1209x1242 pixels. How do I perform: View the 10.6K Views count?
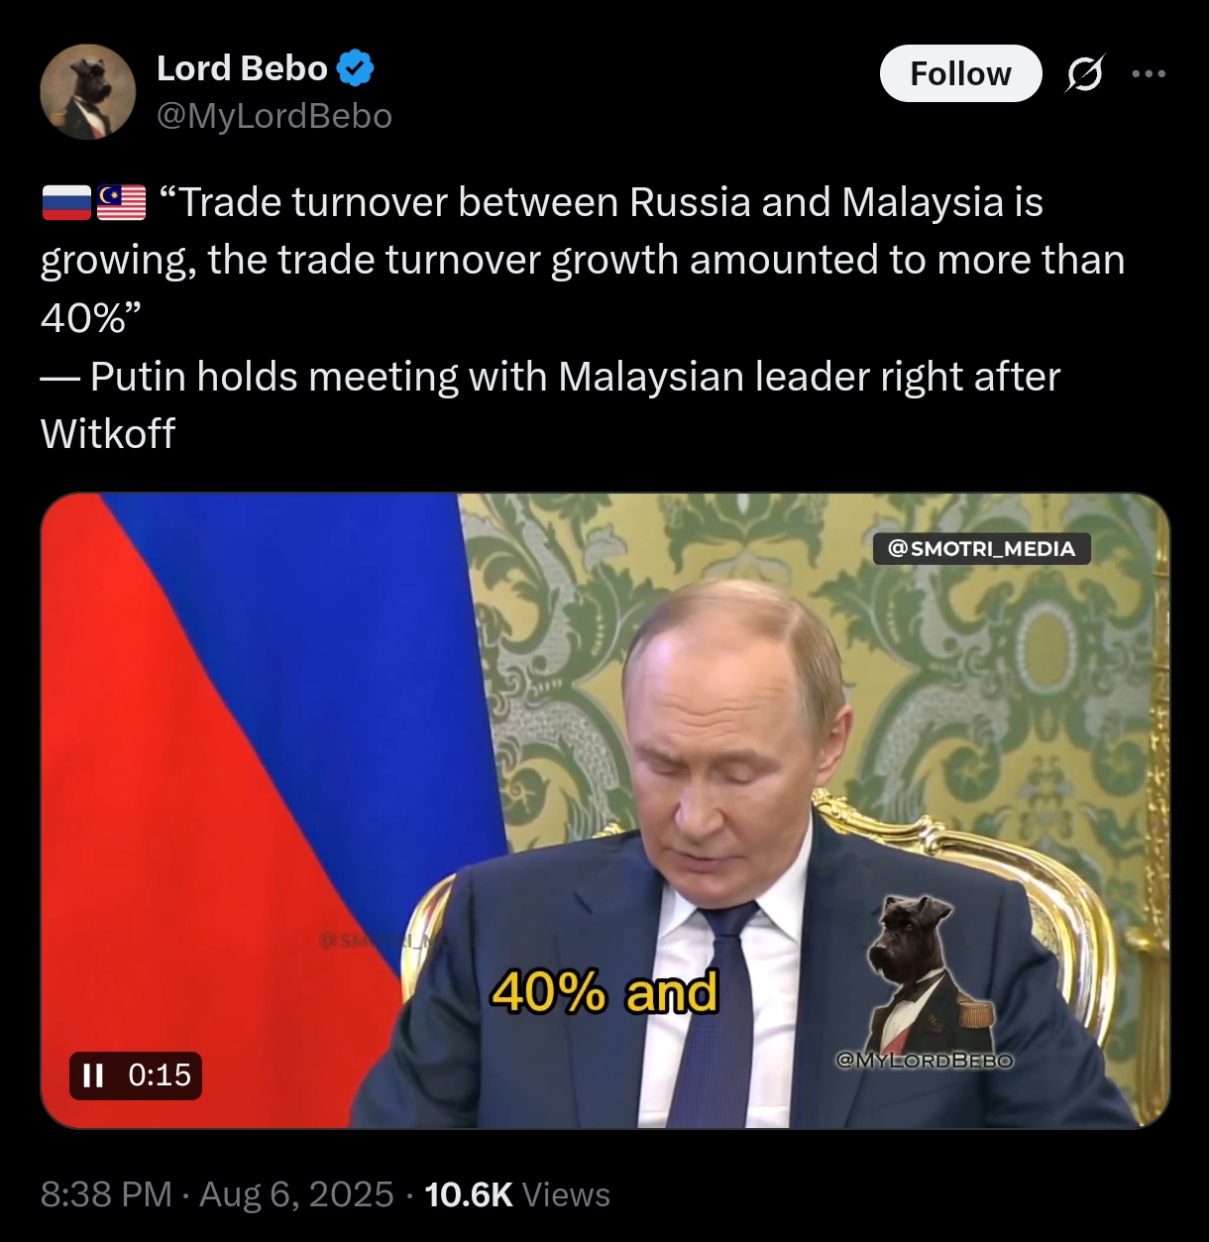[517, 1194]
